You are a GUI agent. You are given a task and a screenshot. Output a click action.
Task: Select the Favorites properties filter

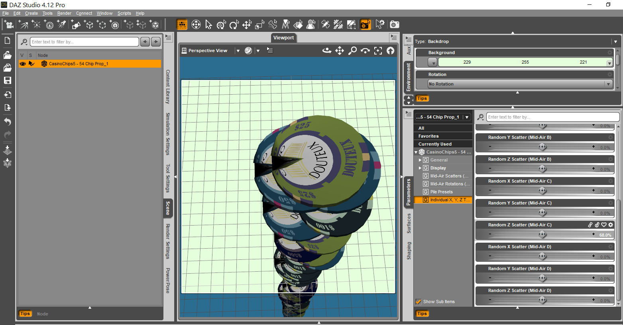(x=443, y=136)
